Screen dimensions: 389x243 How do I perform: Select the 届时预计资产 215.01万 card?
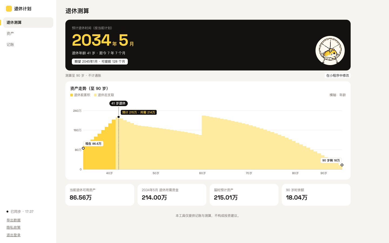click(x=244, y=195)
